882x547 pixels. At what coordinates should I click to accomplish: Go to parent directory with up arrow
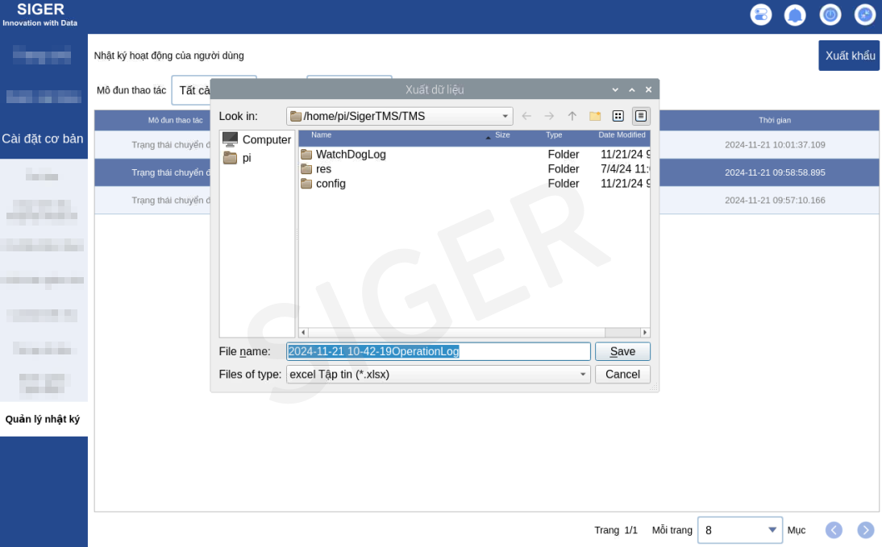pyautogui.click(x=572, y=116)
